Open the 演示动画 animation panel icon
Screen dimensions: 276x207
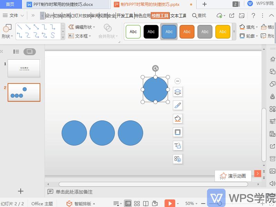(233, 176)
